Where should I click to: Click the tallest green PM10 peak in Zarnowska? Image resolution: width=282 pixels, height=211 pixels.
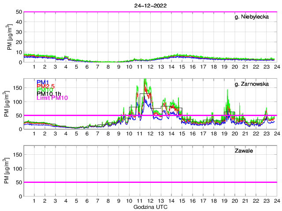tap(145, 80)
